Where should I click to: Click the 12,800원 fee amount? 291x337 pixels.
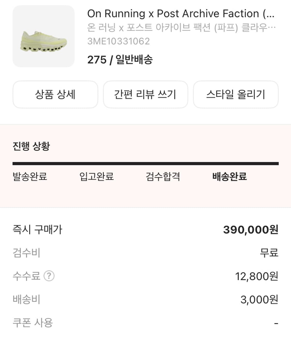[256, 276]
